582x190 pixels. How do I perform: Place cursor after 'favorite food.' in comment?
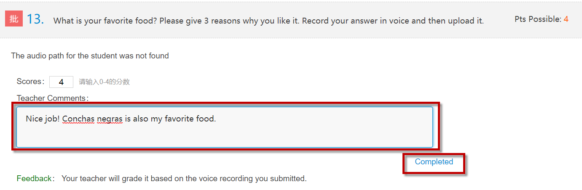217,119
